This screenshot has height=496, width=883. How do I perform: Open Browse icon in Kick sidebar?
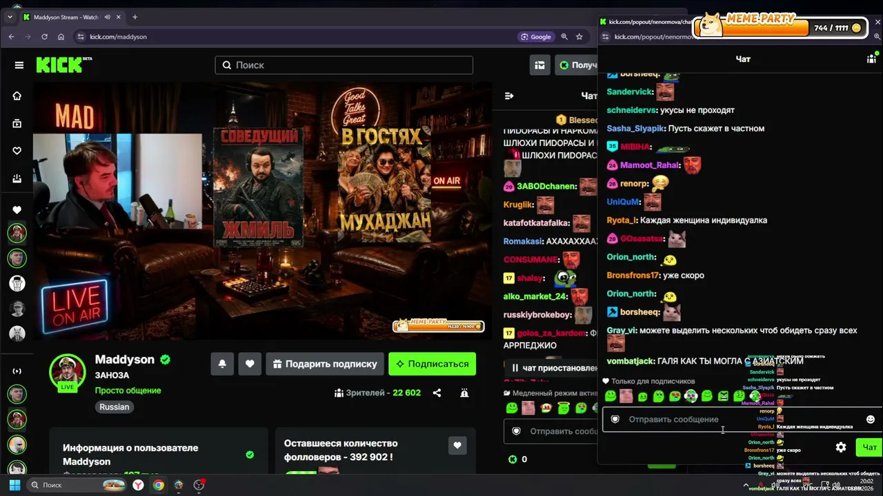tap(17, 123)
